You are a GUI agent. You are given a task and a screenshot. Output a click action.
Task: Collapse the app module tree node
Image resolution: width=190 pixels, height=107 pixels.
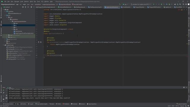[x=4, y=10]
